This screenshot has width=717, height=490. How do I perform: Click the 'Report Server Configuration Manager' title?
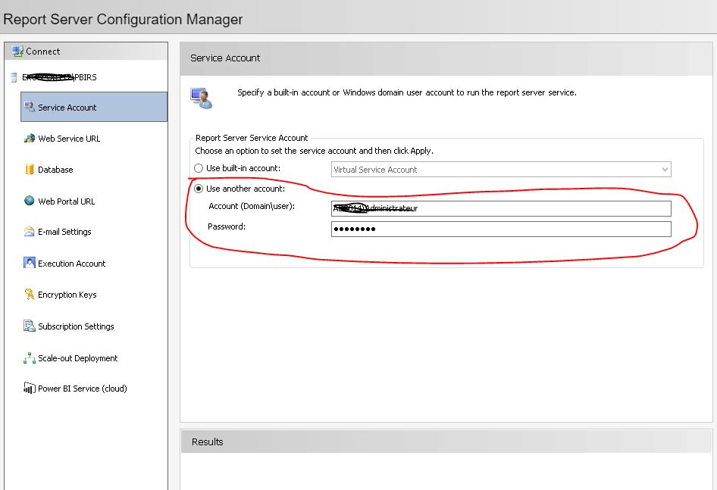123,19
